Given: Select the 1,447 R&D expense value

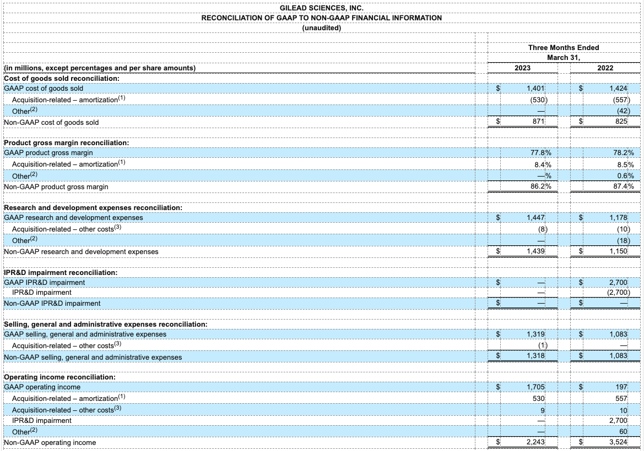Looking at the screenshot, I should click(535, 218).
